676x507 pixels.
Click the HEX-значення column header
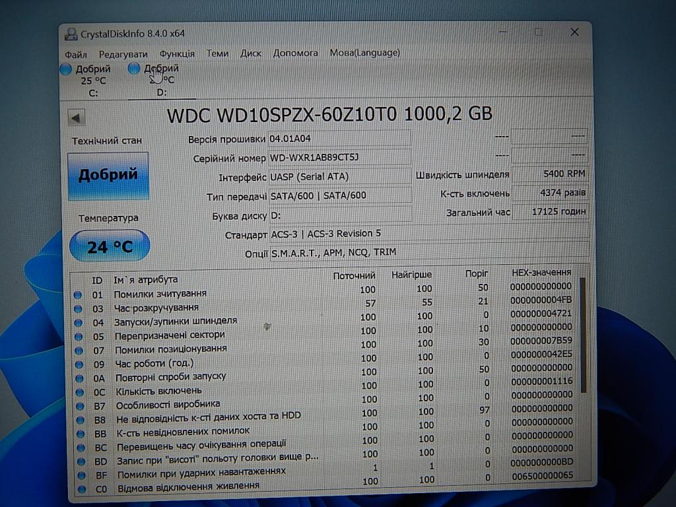click(541, 273)
